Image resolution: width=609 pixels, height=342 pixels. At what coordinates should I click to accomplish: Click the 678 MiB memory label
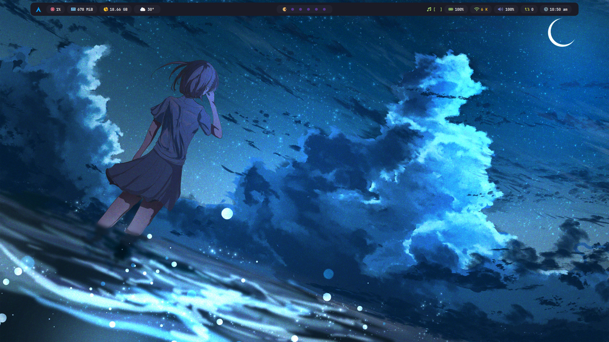click(x=85, y=9)
